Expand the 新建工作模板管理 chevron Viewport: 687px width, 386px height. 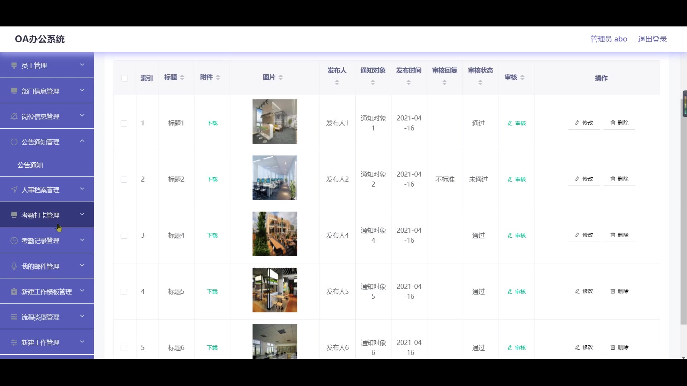[x=82, y=291]
